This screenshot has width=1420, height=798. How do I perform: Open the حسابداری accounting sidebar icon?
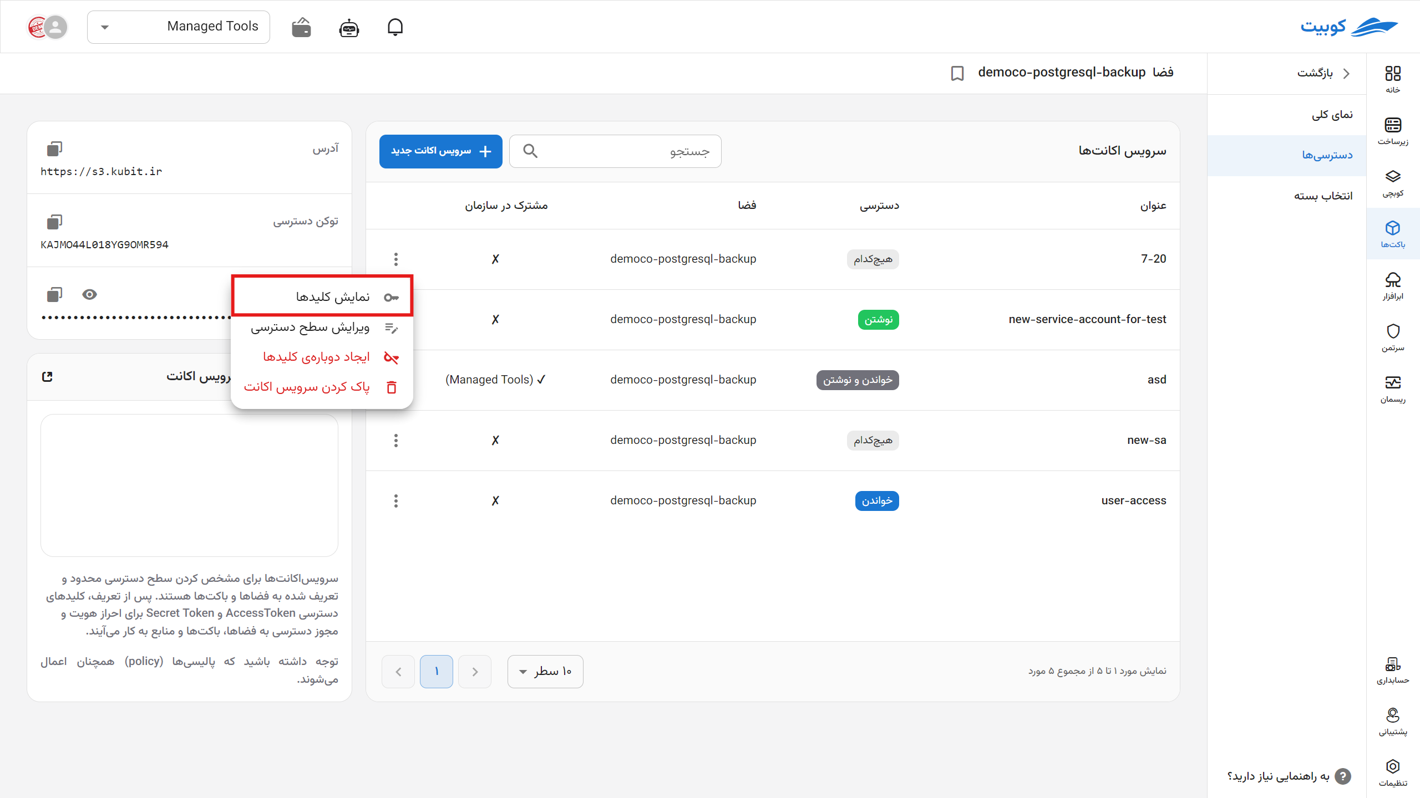(1393, 669)
